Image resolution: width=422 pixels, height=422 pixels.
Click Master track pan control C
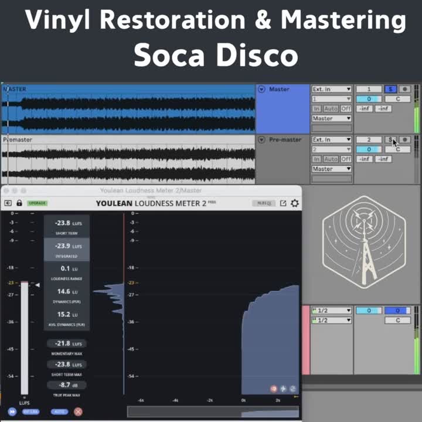coord(398,99)
